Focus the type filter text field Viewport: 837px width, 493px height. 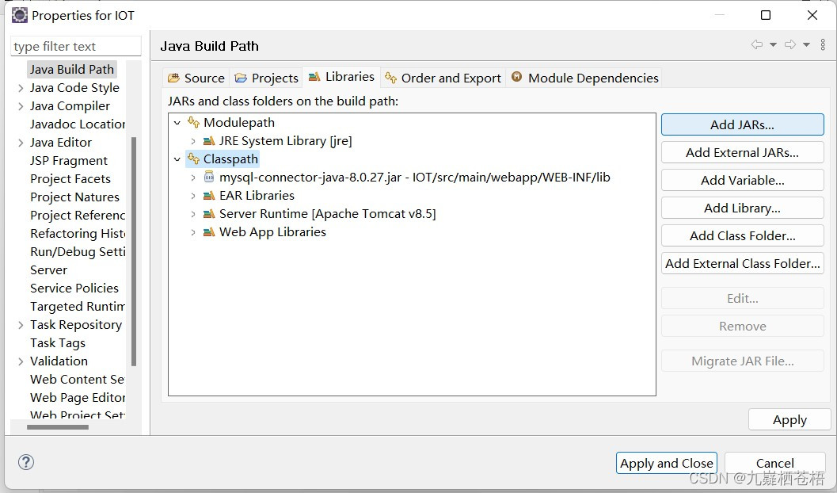click(x=76, y=47)
